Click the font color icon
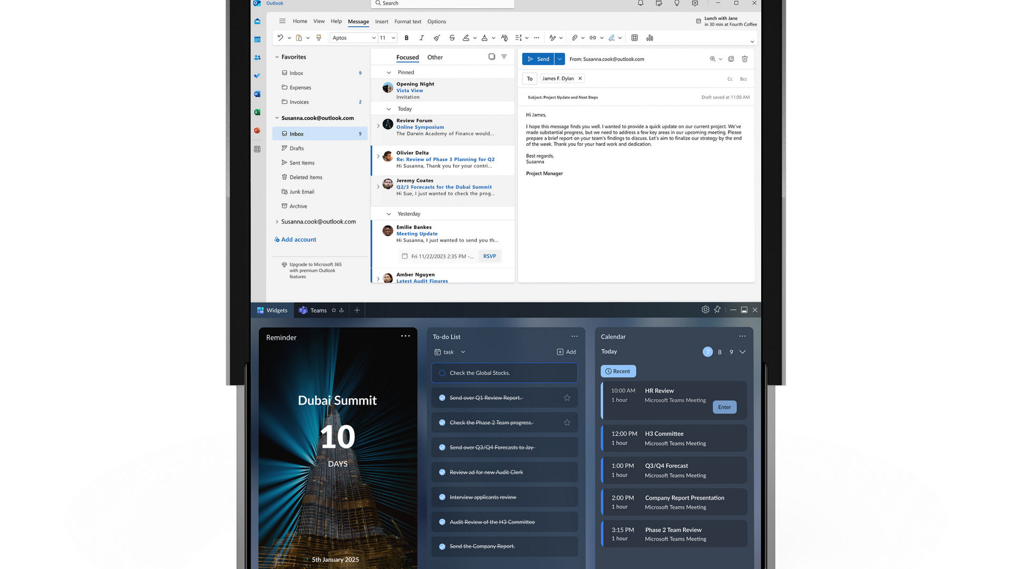 (484, 38)
